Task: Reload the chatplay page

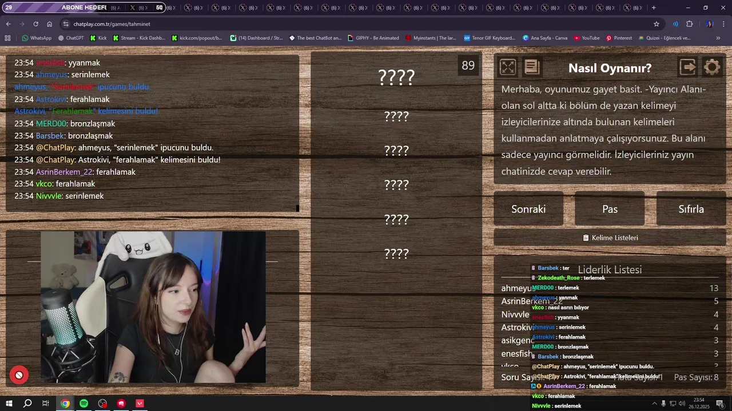Action: (x=35, y=24)
